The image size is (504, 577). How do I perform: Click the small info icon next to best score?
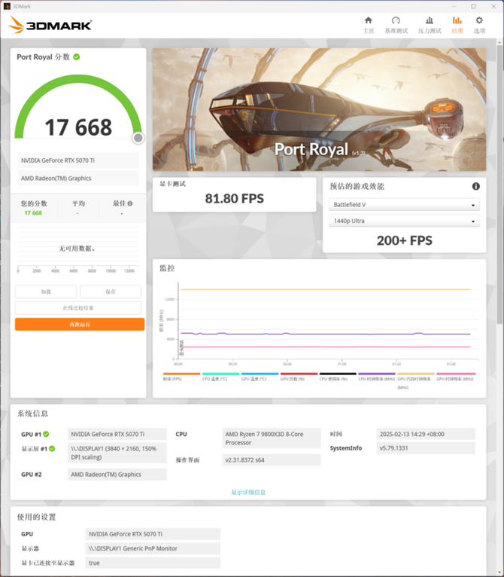coord(130,203)
